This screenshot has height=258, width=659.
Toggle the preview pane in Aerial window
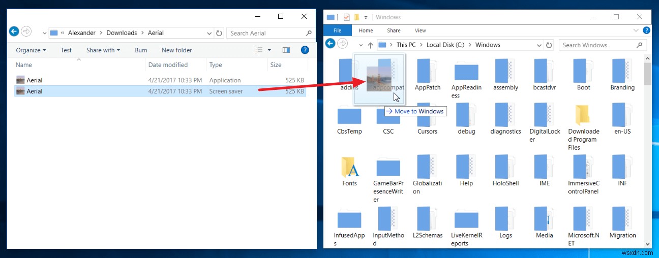click(286, 50)
